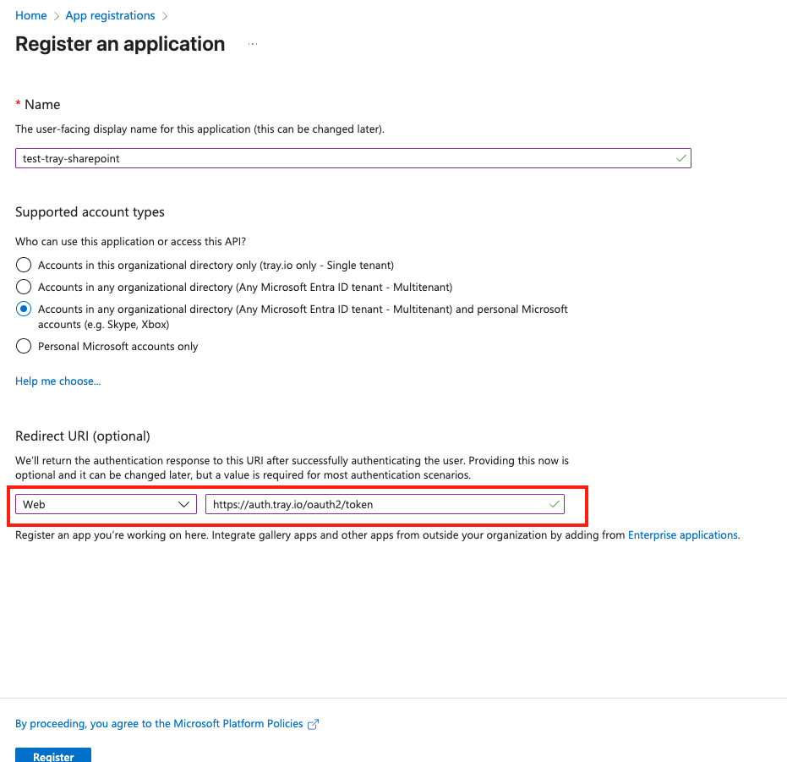Go to App registrations breadcrumb
The width and height of the screenshot is (787, 762).
click(x=109, y=15)
